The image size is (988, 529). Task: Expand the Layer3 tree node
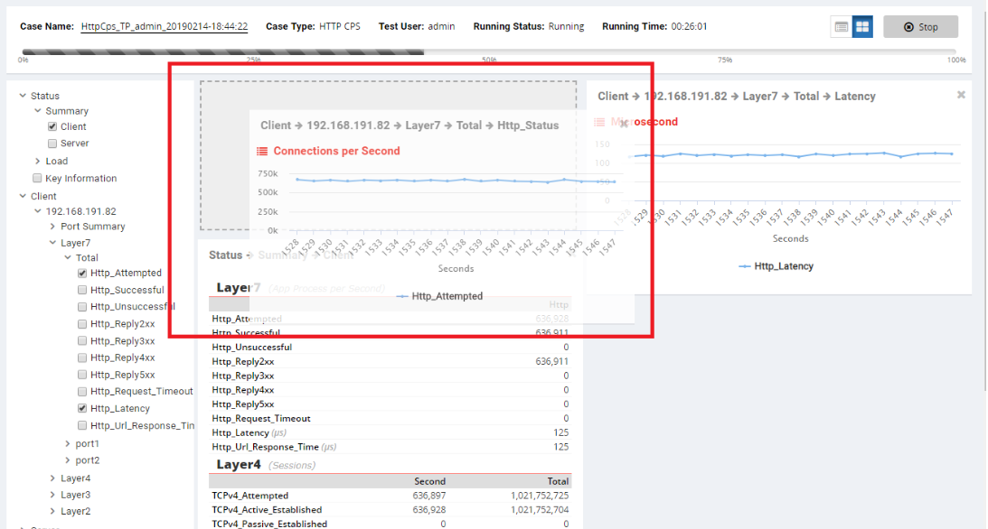point(53,495)
